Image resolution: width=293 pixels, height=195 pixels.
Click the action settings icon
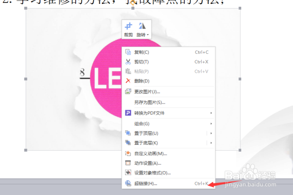[128, 163]
